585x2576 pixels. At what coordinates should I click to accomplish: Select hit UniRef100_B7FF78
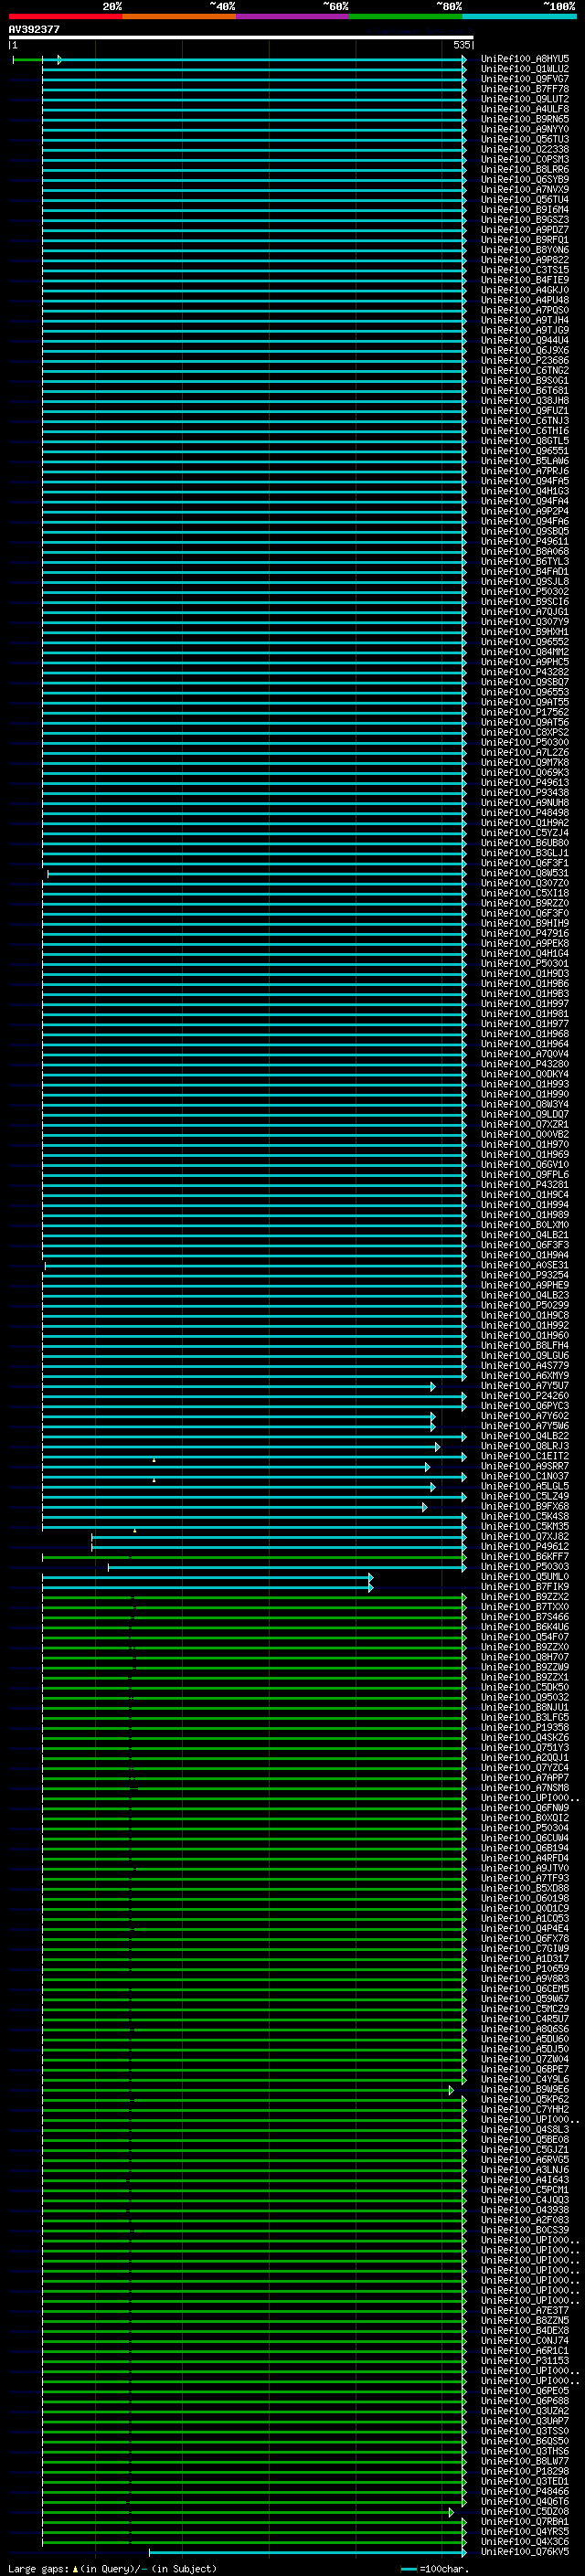pyautogui.click(x=525, y=89)
